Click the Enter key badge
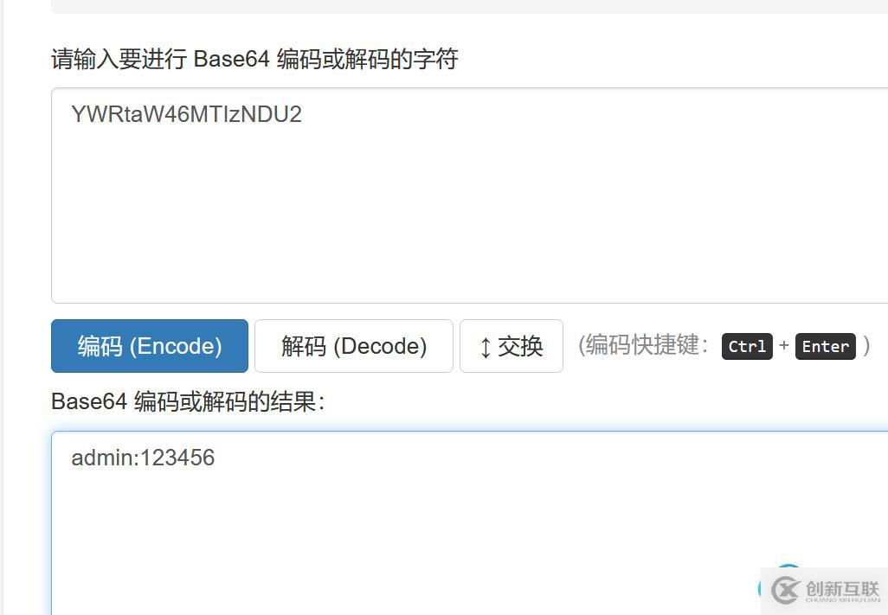The width and height of the screenshot is (888, 615). coord(825,346)
